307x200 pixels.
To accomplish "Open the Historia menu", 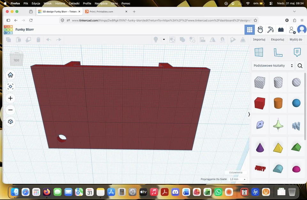I will coord(60,3).
